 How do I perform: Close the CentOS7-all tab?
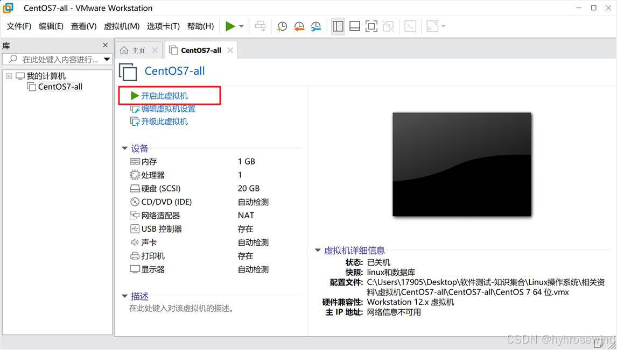tap(230, 51)
